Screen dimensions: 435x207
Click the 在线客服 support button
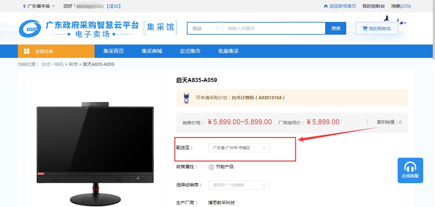click(410, 170)
